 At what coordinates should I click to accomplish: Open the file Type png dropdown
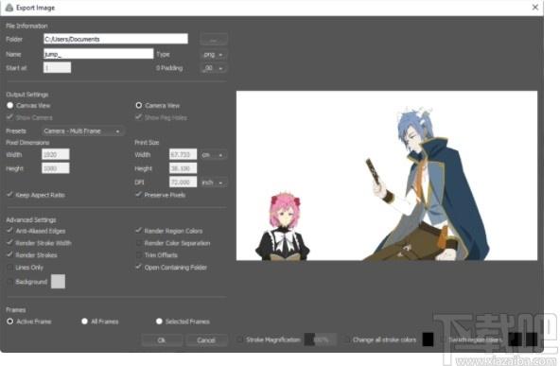213,54
